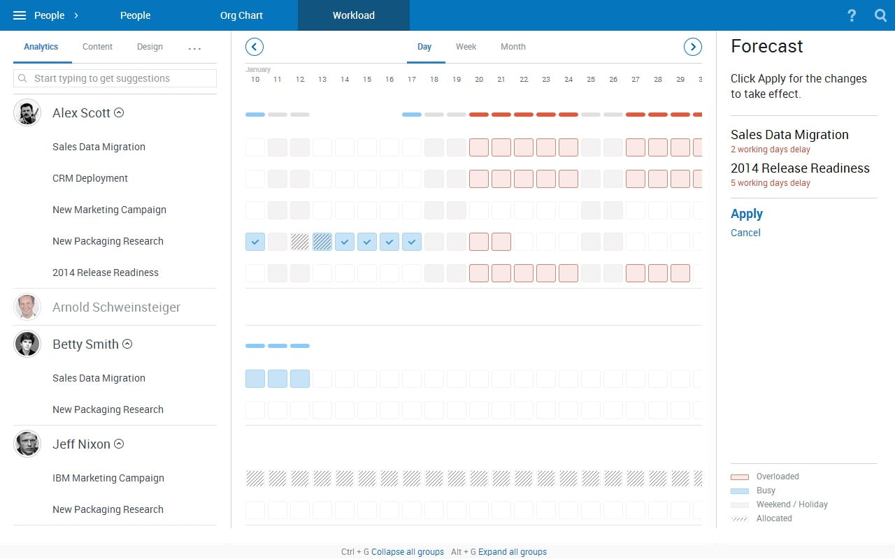Image resolution: width=895 pixels, height=559 pixels.
Task: Click the People breadcrumb chevron
Action: (76, 15)
